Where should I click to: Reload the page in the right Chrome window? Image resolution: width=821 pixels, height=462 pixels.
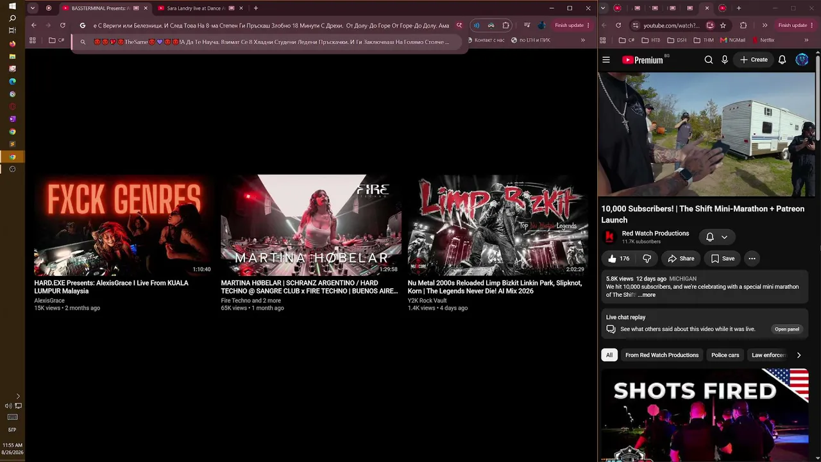(618, 26)
